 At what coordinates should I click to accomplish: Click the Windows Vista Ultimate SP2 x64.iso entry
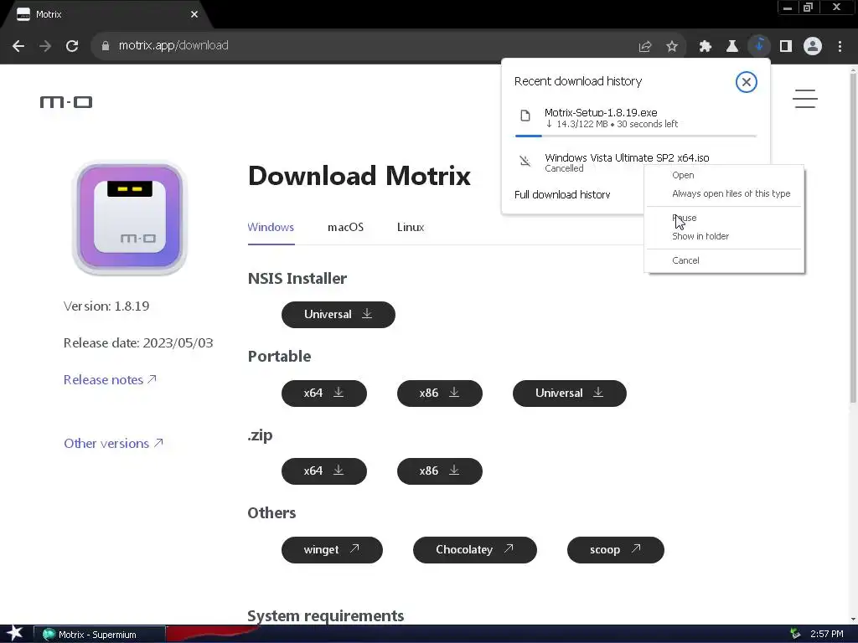[627, 158]
